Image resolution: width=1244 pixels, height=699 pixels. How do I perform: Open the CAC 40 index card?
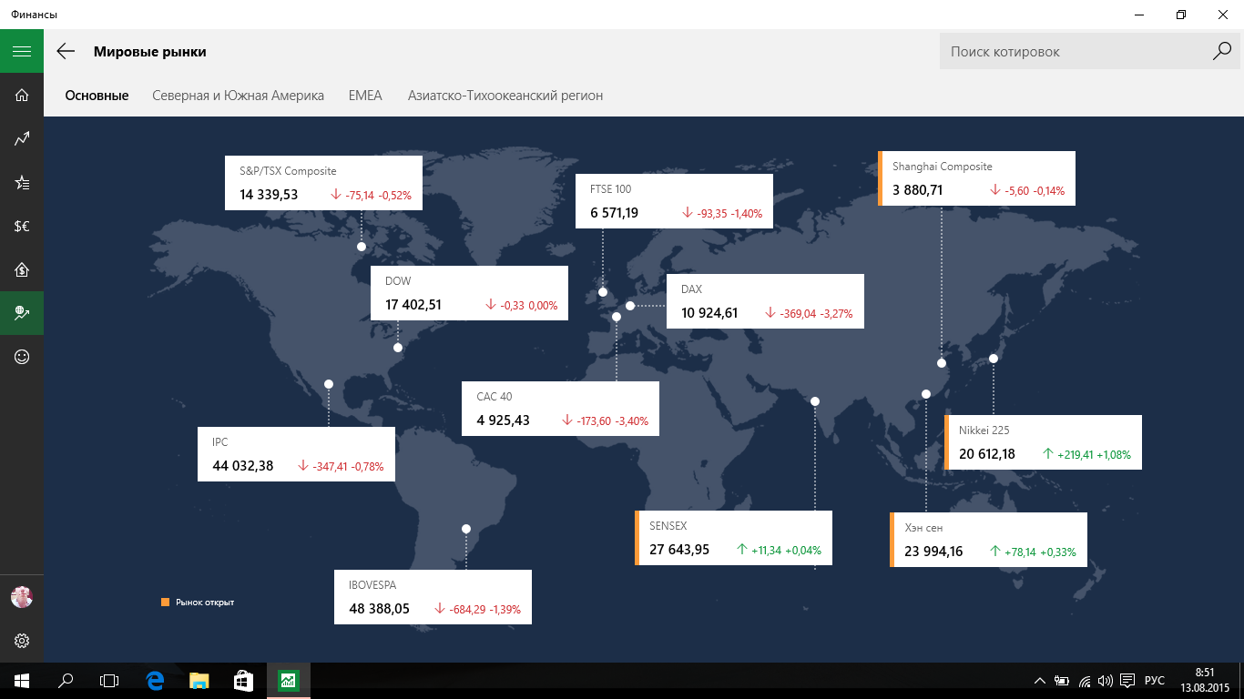coord(560,409)
